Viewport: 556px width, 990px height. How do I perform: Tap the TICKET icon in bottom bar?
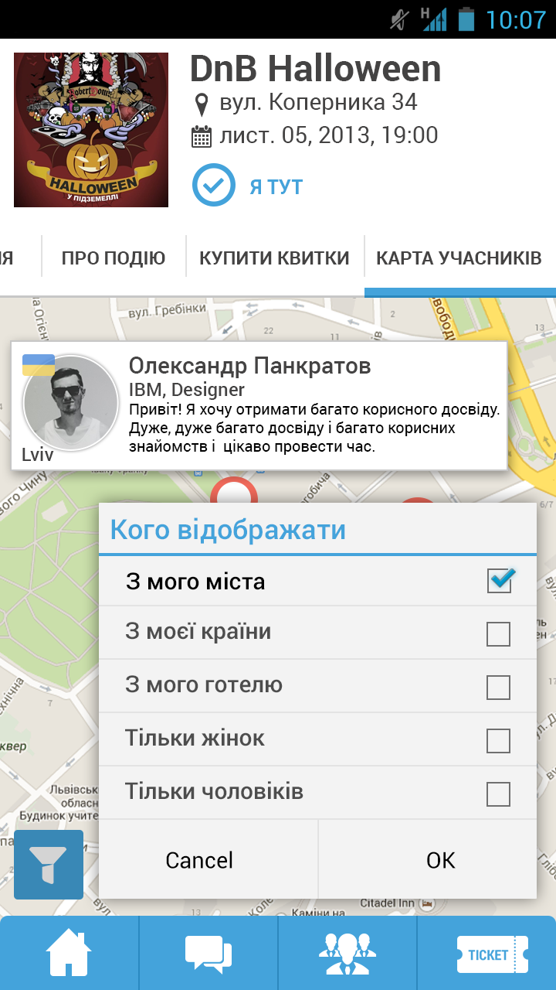tap(488, 954)
